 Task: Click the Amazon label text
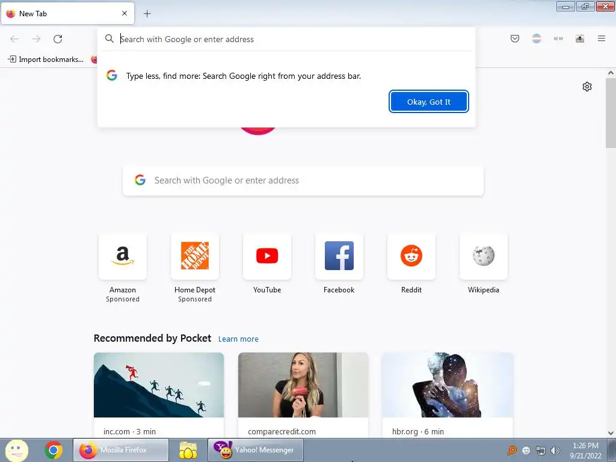click(123, 290)
